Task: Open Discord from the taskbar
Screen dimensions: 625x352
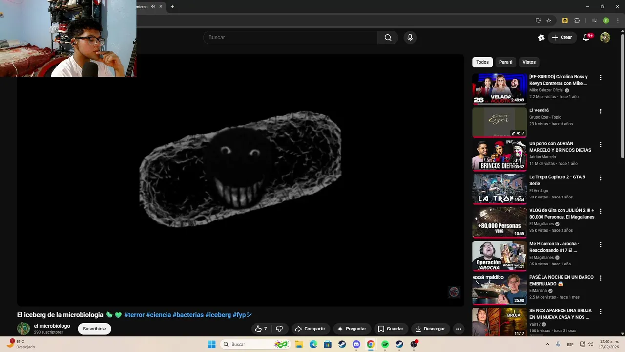Action: 356,344
